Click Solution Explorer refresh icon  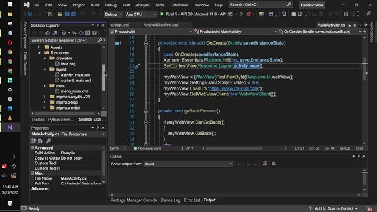[81, 33]
